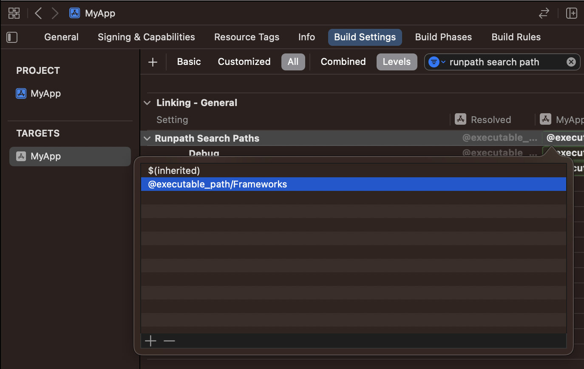Switch to Signing & Capabilities tab
584x369 pixels.
pyautogui.click(x=146, y=37)
